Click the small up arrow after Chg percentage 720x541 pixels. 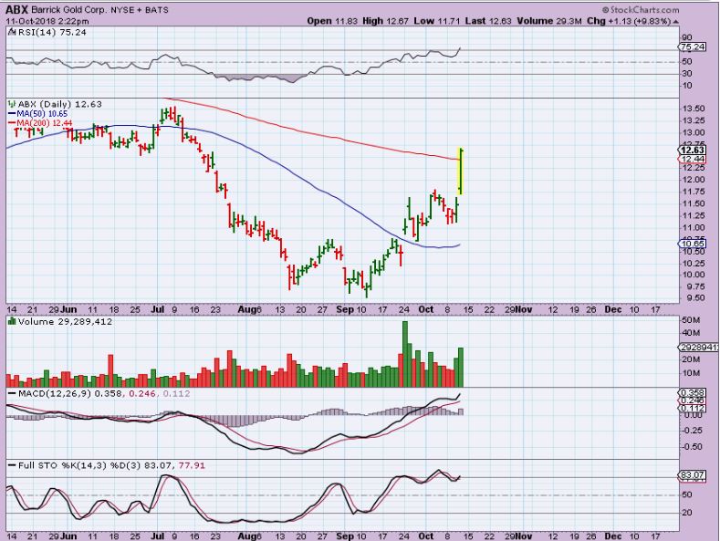click(x=676, y=22)
